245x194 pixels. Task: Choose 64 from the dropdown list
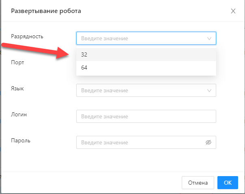(146, 68)
